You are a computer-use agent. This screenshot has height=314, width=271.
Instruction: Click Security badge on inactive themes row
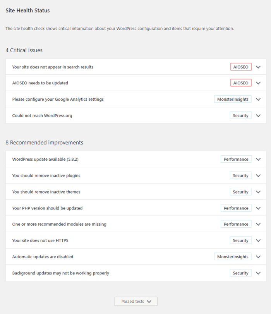click(x=240, y=192)
